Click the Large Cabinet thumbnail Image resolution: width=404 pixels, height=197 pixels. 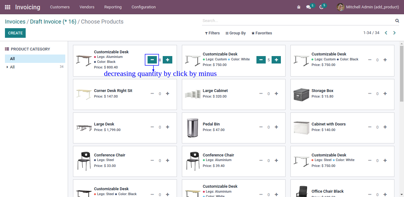point(193,94)
